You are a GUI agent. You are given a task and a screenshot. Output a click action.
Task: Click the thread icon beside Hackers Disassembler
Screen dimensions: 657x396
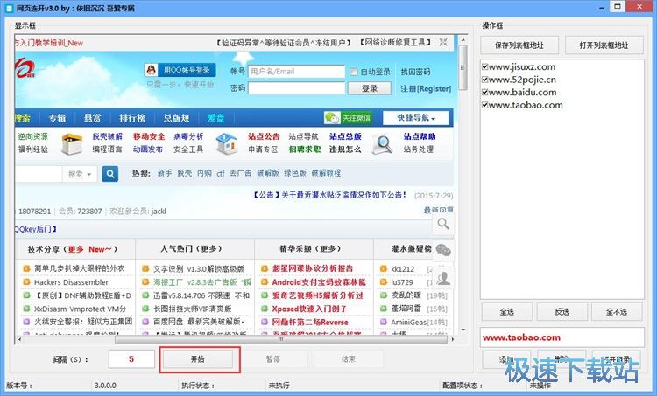click(26, 282)
